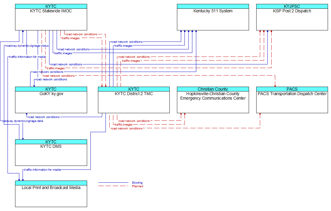Viewport: 331px width, 211px height.
Task: Click KYTC header of KYTC DMS box
Action: click(x=51, y=142)
